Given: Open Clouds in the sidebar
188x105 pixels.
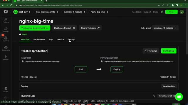Looking at the screenshot, I should (x=6, y=30).
